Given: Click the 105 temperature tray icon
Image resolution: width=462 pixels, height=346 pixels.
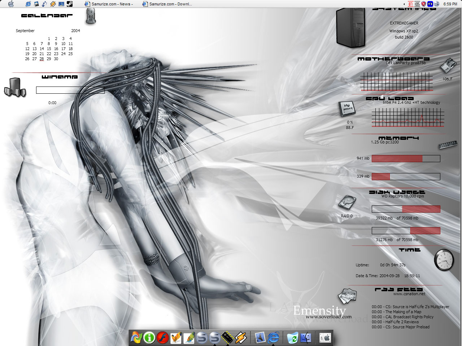Looking at the screenshot, I should click(x=417, y=4).
